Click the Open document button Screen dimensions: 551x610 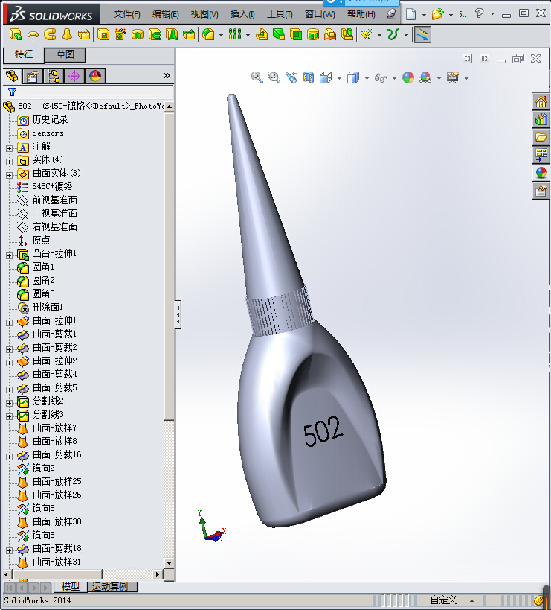[438, 14]
